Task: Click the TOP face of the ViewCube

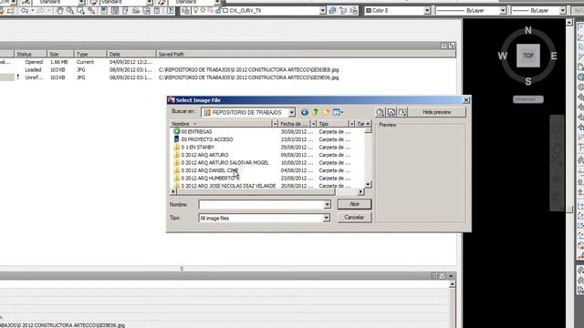Action: [x=528, y=56]
